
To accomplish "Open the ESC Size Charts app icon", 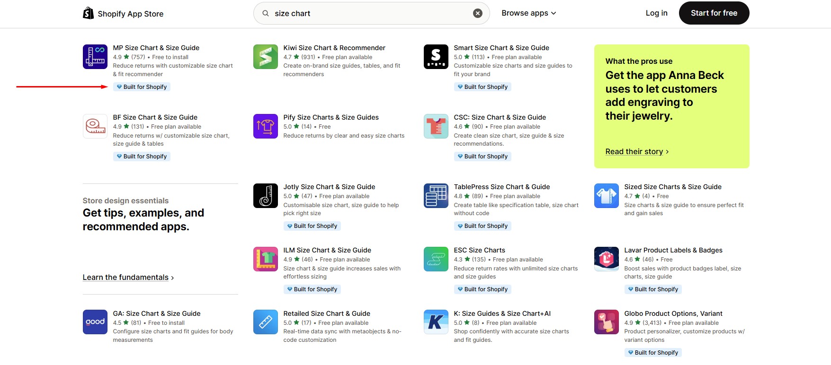I will click(436, 259).
